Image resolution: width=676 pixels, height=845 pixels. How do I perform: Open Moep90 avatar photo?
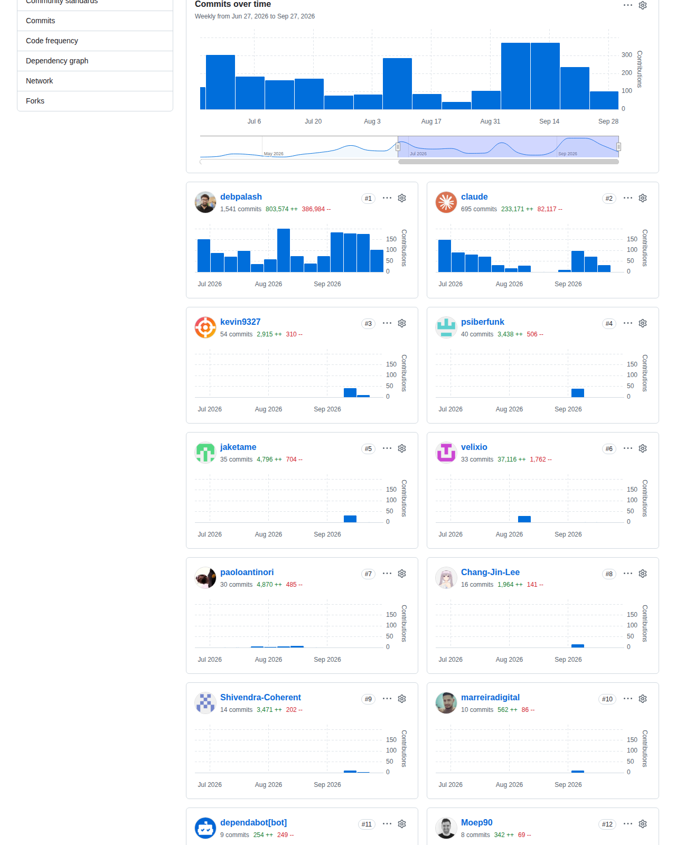click(x=446, y=828)
